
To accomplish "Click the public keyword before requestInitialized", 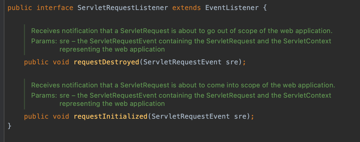I will (x=36, y=116).
